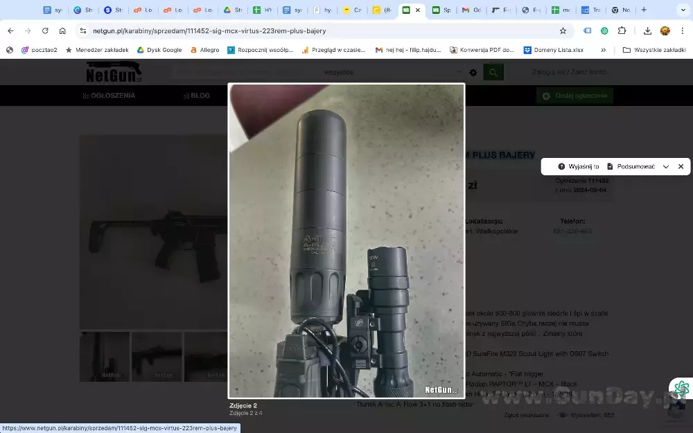Image resolution: width=693 pixels, height=433 pixels.
Task: Close the Wyjaśnij to popup bar
Action: tap(681, 166)
